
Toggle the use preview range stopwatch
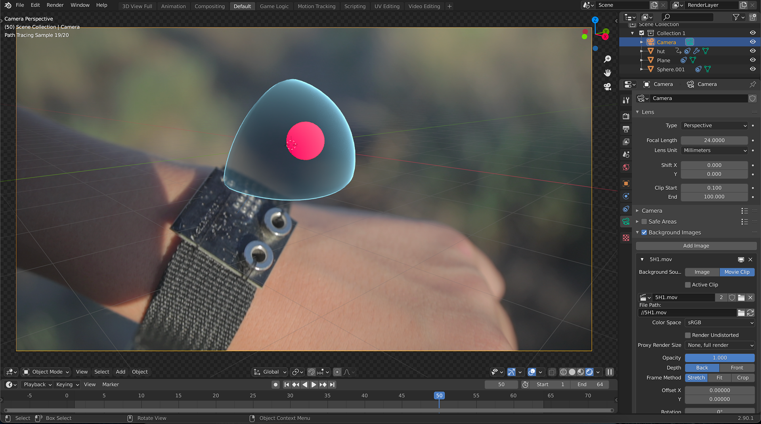tap(525, 384)
